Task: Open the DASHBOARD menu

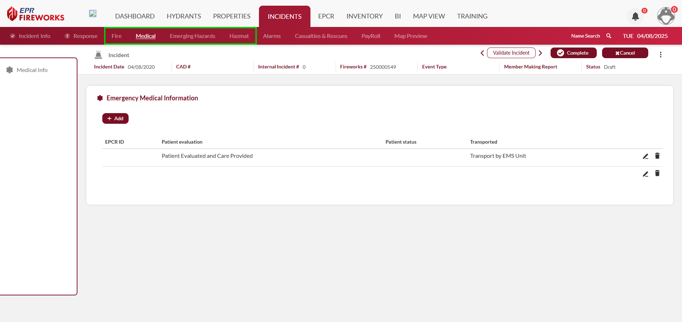Action: (135, 16)
